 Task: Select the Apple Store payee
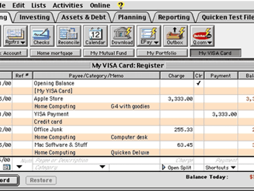pyautogui.click(x=49, y=99)
